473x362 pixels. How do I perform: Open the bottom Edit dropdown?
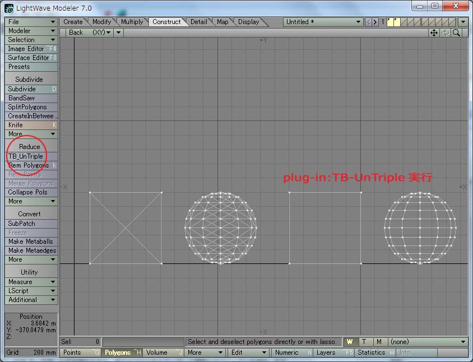[x=248, y=352]
